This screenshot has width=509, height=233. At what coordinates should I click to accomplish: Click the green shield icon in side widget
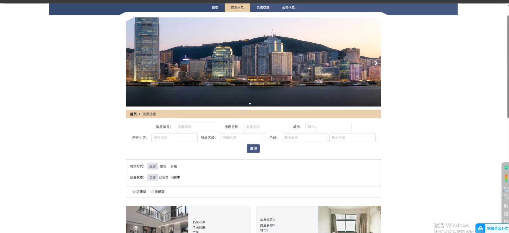point(506,168)
